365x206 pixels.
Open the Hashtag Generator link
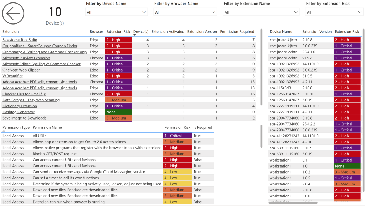19,112
